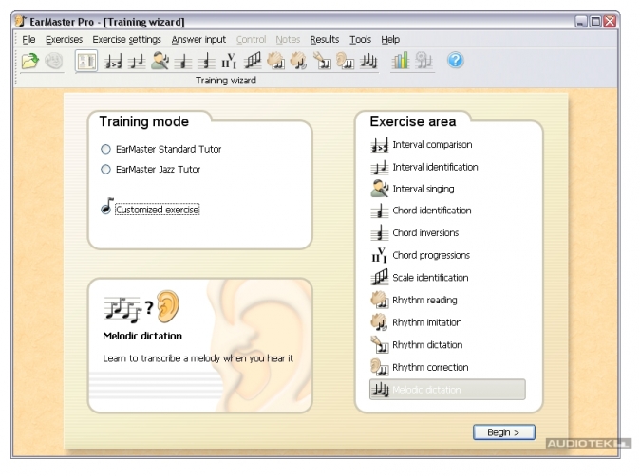Show results with the bar chart icon
This screenshot has width=640, height=476.
(x=400, y=61)
